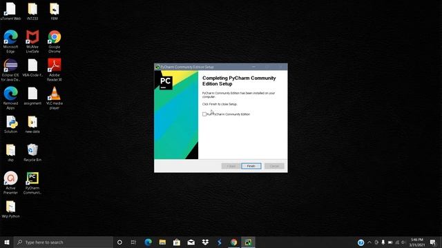Check the Run PyCharm Community Edition checkbox
The image size is (442, 248).
(204, 114)
